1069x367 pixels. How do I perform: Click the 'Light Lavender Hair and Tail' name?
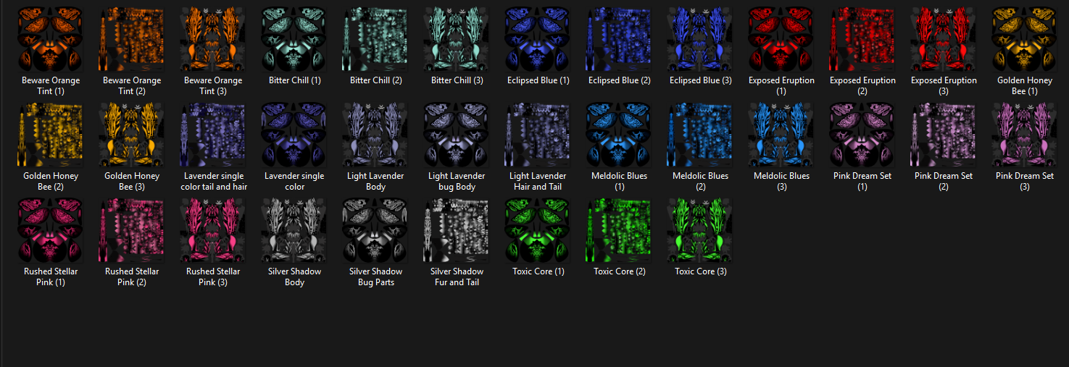tap(538, 181)
